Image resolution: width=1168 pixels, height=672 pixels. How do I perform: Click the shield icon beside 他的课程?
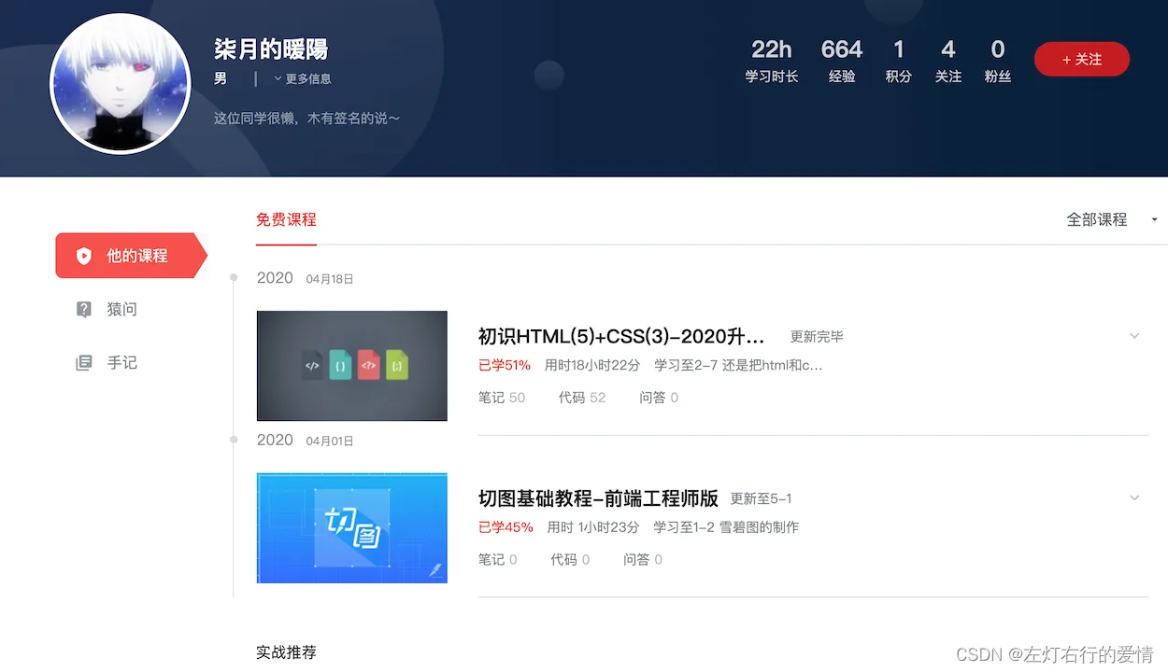click(x=84, y=256)
